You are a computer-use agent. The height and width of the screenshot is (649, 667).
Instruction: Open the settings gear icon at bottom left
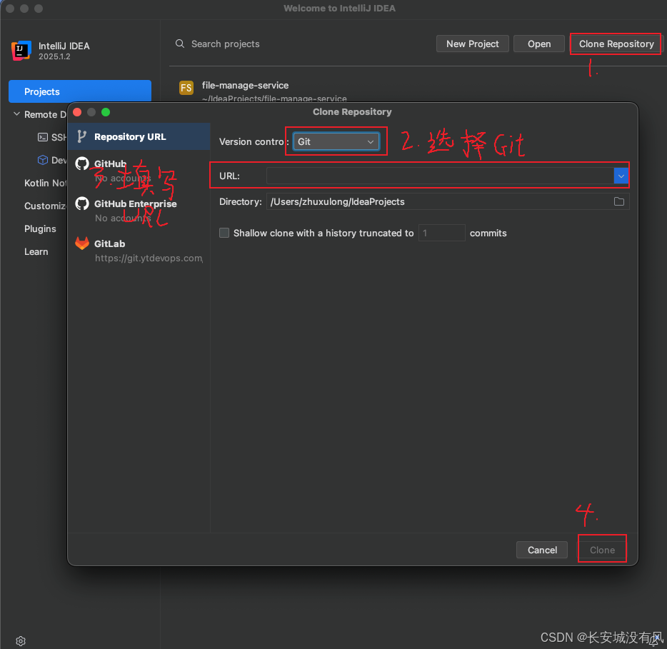tap(21, 640)
